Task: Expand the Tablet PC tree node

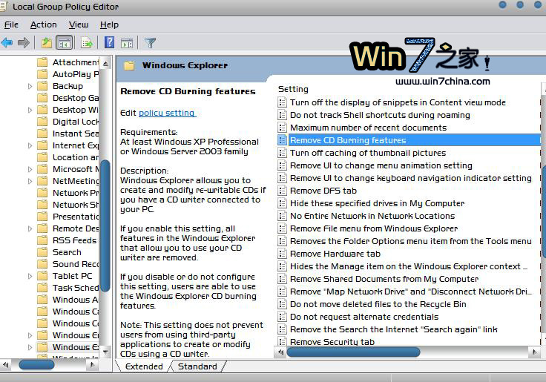Action: coord(30,276)
